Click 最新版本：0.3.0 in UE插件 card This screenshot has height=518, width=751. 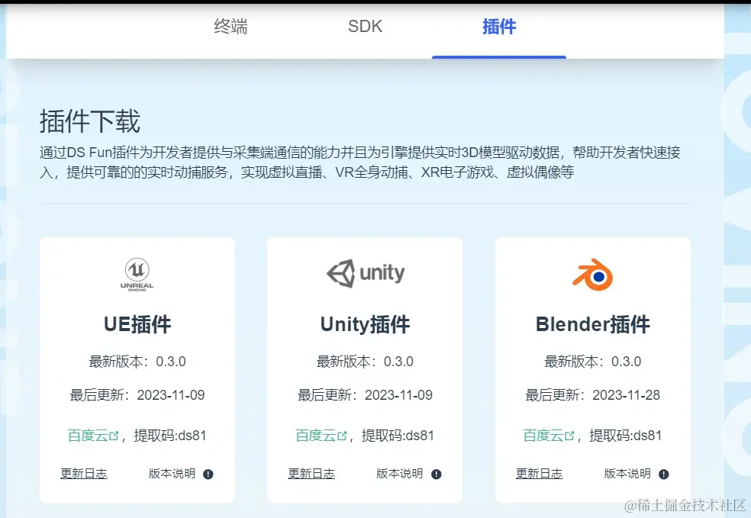pyautogui.click(x=137, y=362)
